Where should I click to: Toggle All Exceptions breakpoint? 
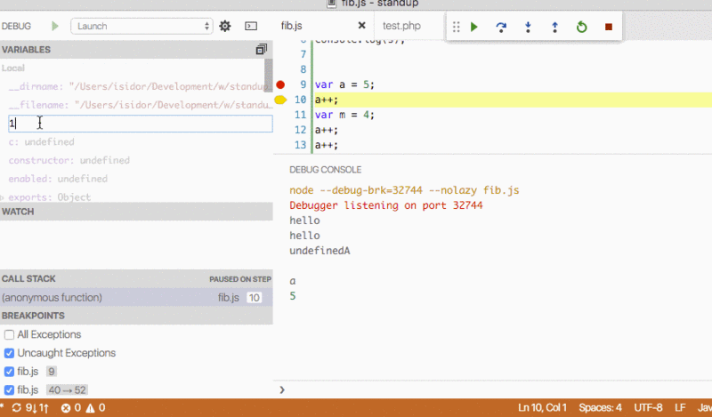point(9,335)
